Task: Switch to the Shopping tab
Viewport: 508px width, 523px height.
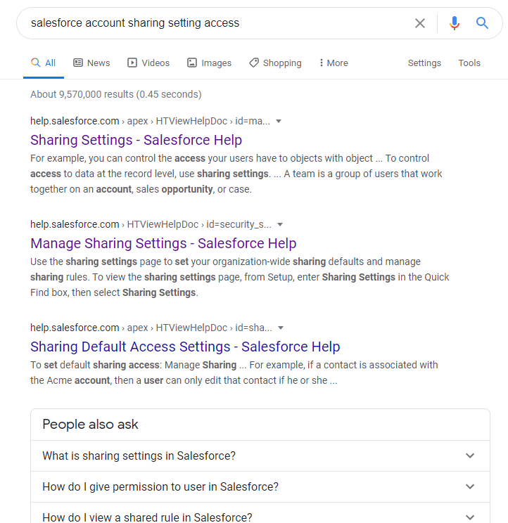Action: pos(275,63)
